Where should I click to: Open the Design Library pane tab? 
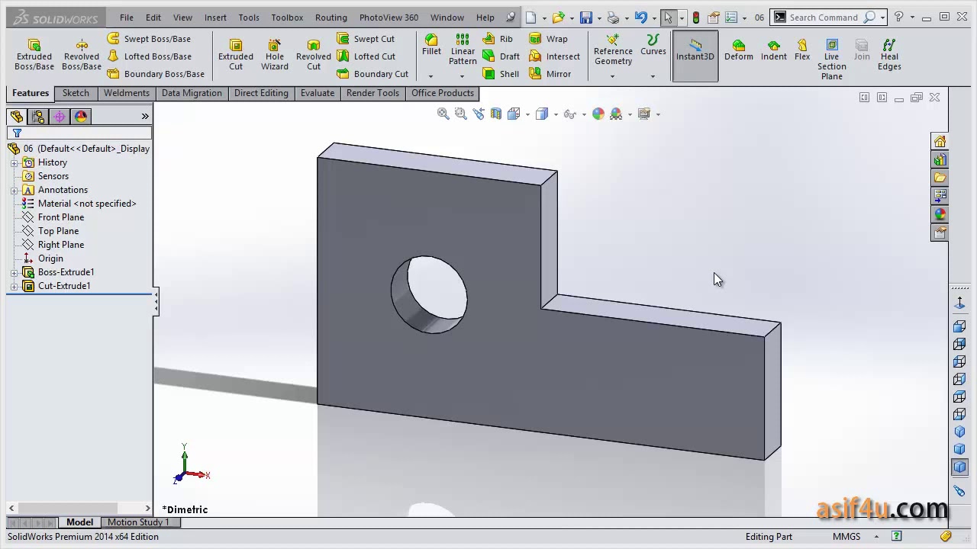[x=940, y=159]
